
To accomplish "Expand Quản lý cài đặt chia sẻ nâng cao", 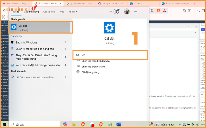I will (65, 49).
